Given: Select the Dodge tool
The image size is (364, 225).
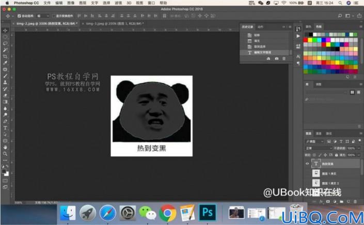Looking at the screenshot, I should click(5, 115).
